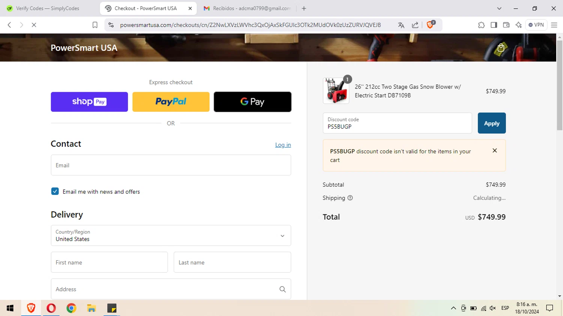
Task: Click the snow blower product name
Action: [408, 91]
